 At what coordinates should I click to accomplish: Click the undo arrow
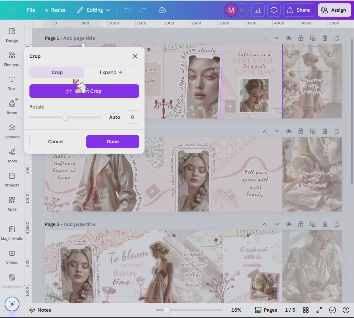(x=127, y=10)
